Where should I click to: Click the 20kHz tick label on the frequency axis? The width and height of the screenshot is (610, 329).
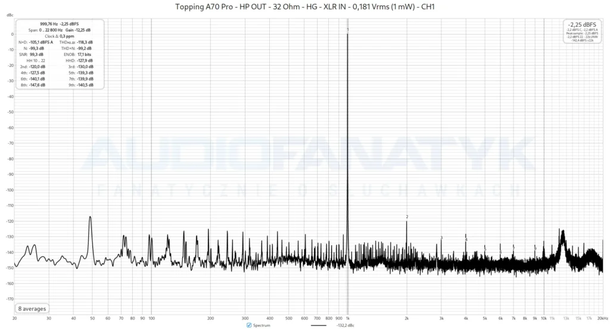click(602, 318)
